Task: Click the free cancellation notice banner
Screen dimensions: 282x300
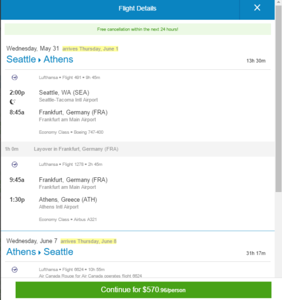Action: [138, 29]
